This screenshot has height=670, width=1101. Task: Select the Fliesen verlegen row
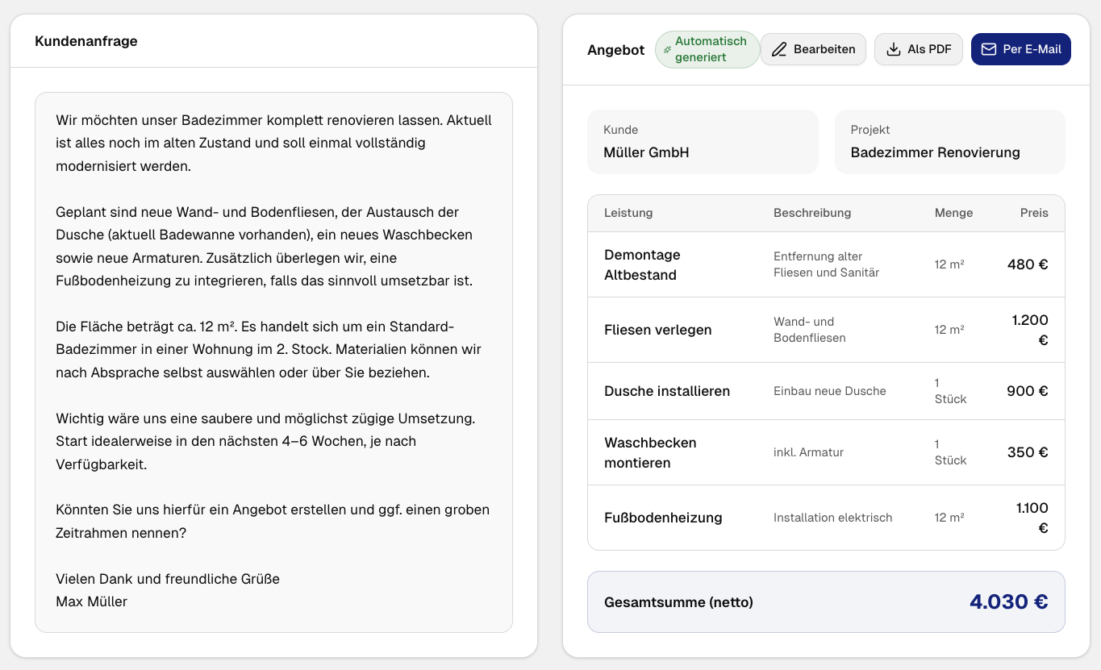click(x=826, y=329)
